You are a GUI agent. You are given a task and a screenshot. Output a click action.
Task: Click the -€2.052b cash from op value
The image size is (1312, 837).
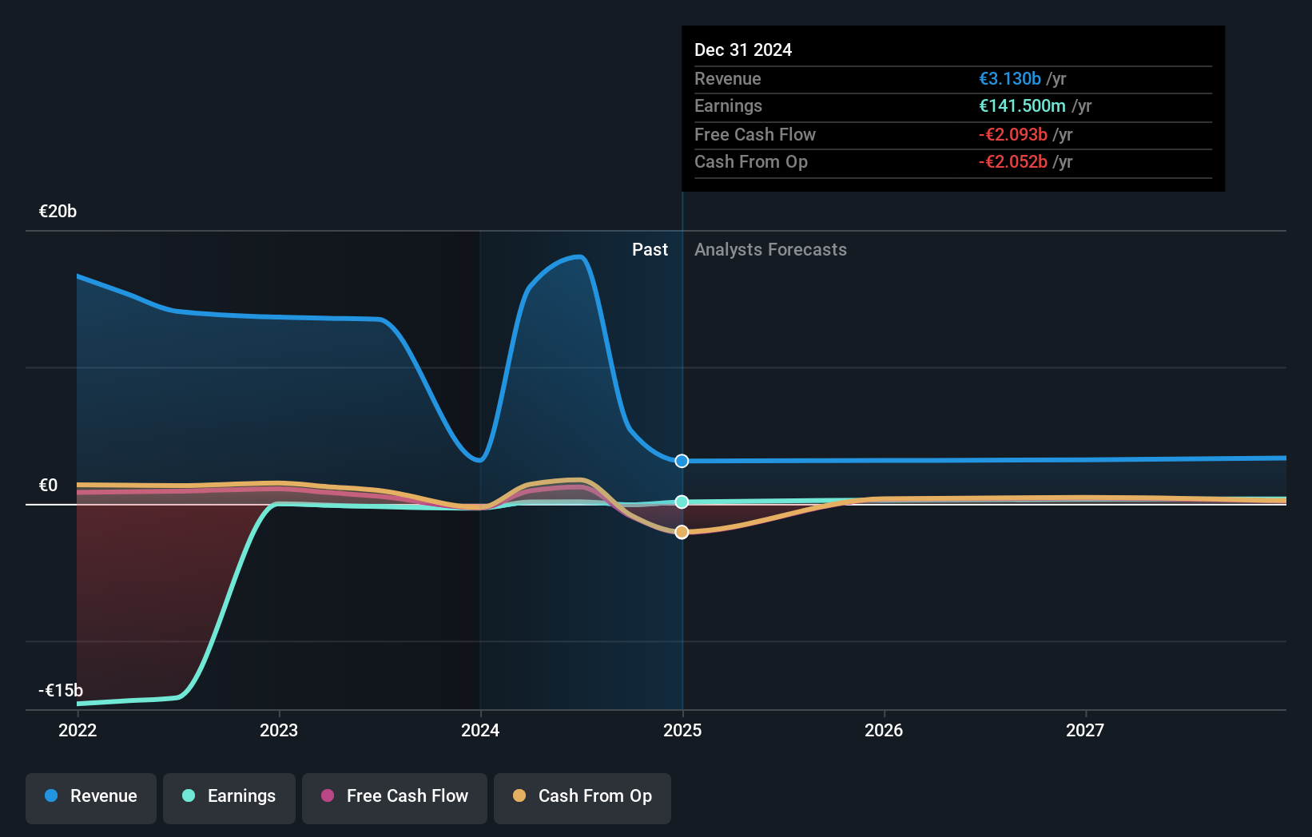pyautogui.click(x=1013, y=161)
